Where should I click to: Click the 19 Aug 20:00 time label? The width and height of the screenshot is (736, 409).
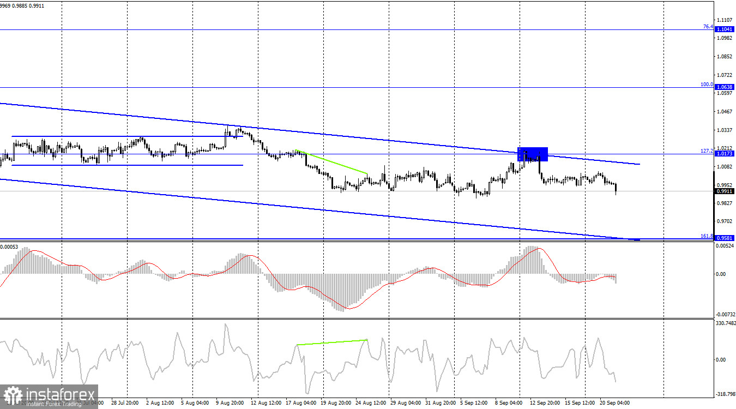(x=336, y=403)
